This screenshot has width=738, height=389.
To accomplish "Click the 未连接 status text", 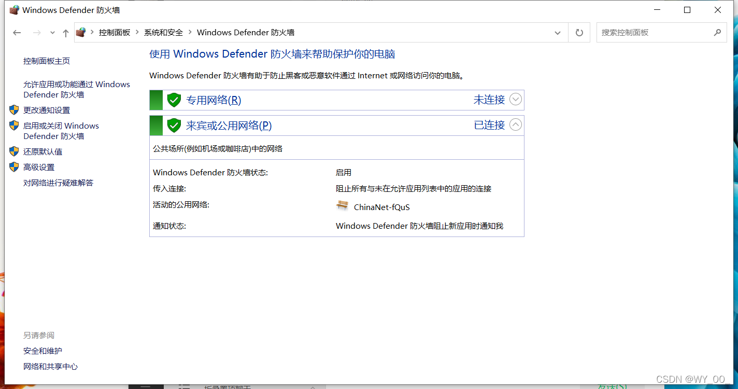I will click(x=489, y=100).
